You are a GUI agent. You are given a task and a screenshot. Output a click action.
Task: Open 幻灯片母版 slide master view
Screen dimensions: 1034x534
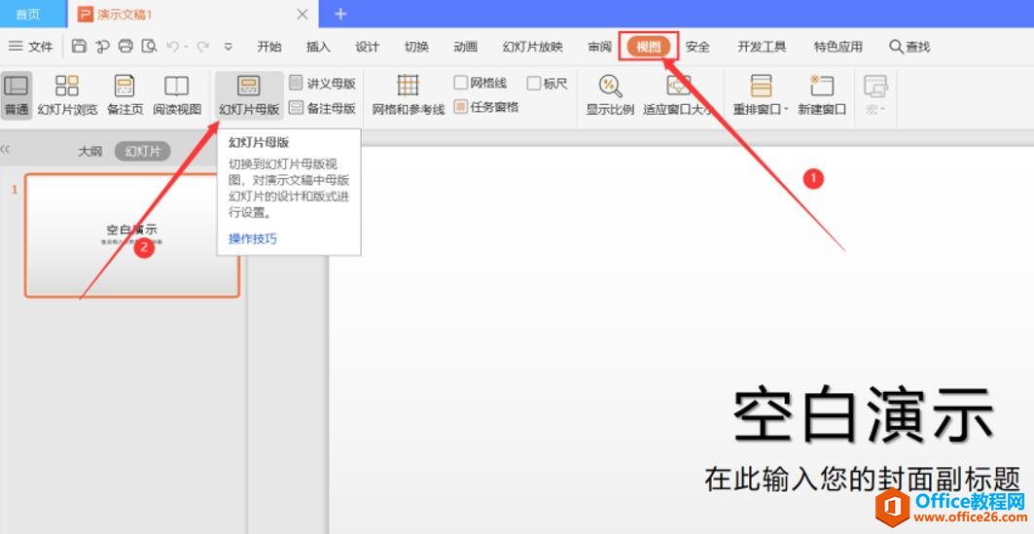click(x=249, y=95)
